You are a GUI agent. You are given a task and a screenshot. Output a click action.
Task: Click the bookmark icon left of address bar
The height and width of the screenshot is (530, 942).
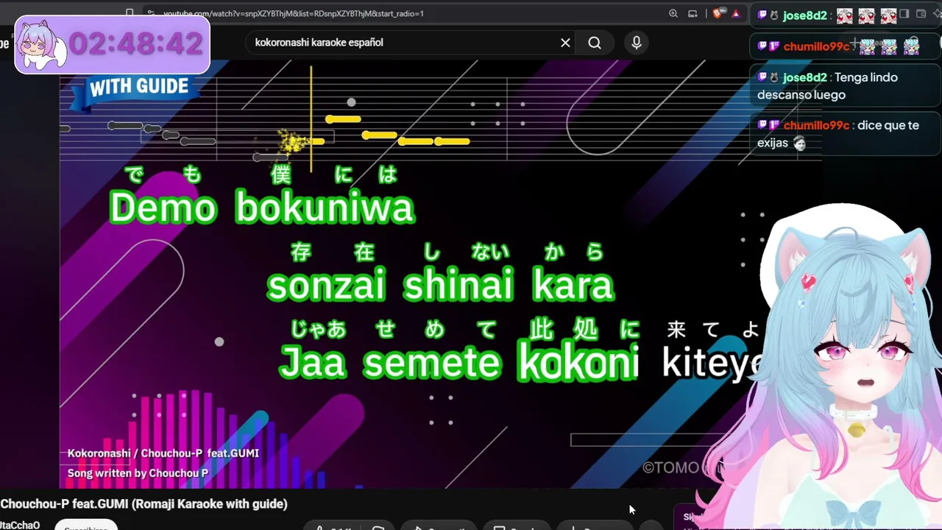[130, 13]
